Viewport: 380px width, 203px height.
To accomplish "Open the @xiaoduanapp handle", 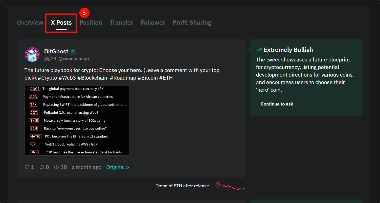I will pyautogui.click(x=74, y=59).
